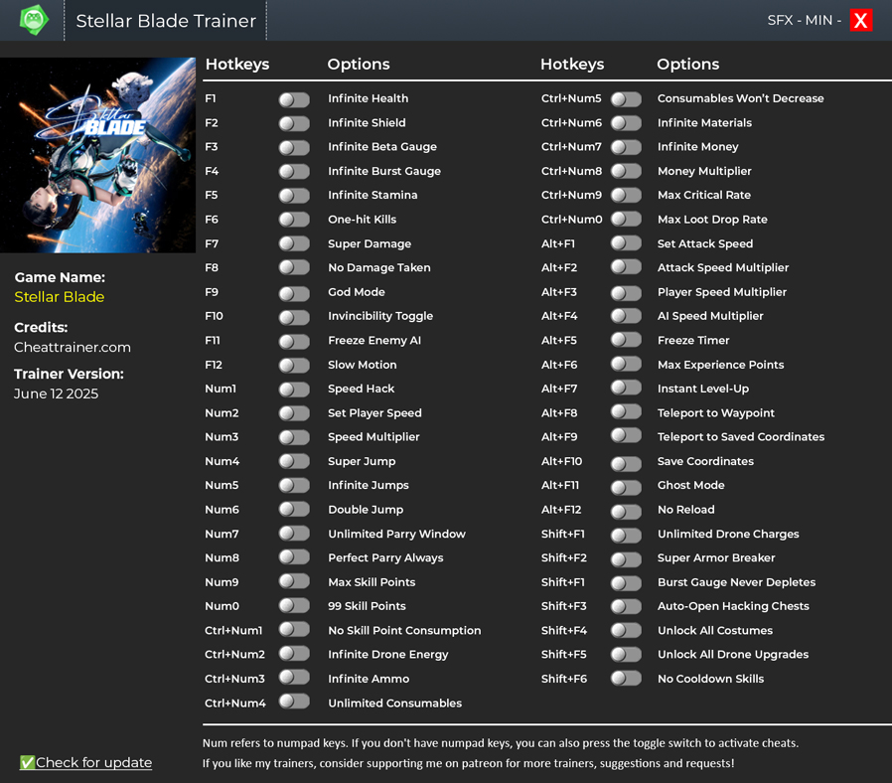Toggle Teleport to Saved Coordinates
Viewport: 892px width, 783px height.
pos(626,436)
